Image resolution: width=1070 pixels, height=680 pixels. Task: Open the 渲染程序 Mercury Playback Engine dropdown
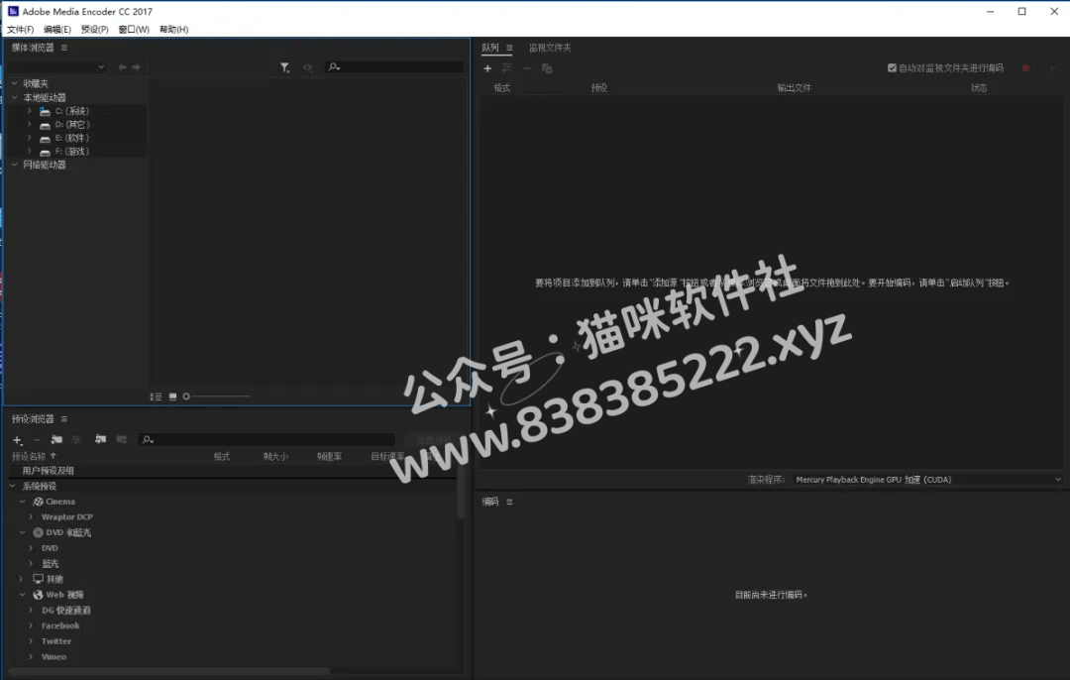[928, 480]
